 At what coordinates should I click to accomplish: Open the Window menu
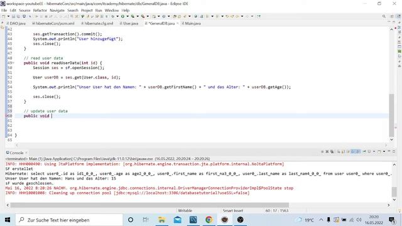coord(112,10)
